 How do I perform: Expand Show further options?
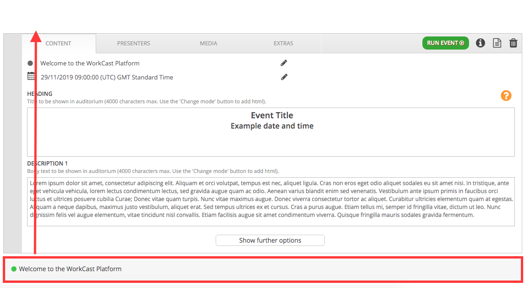click(270, 240)
